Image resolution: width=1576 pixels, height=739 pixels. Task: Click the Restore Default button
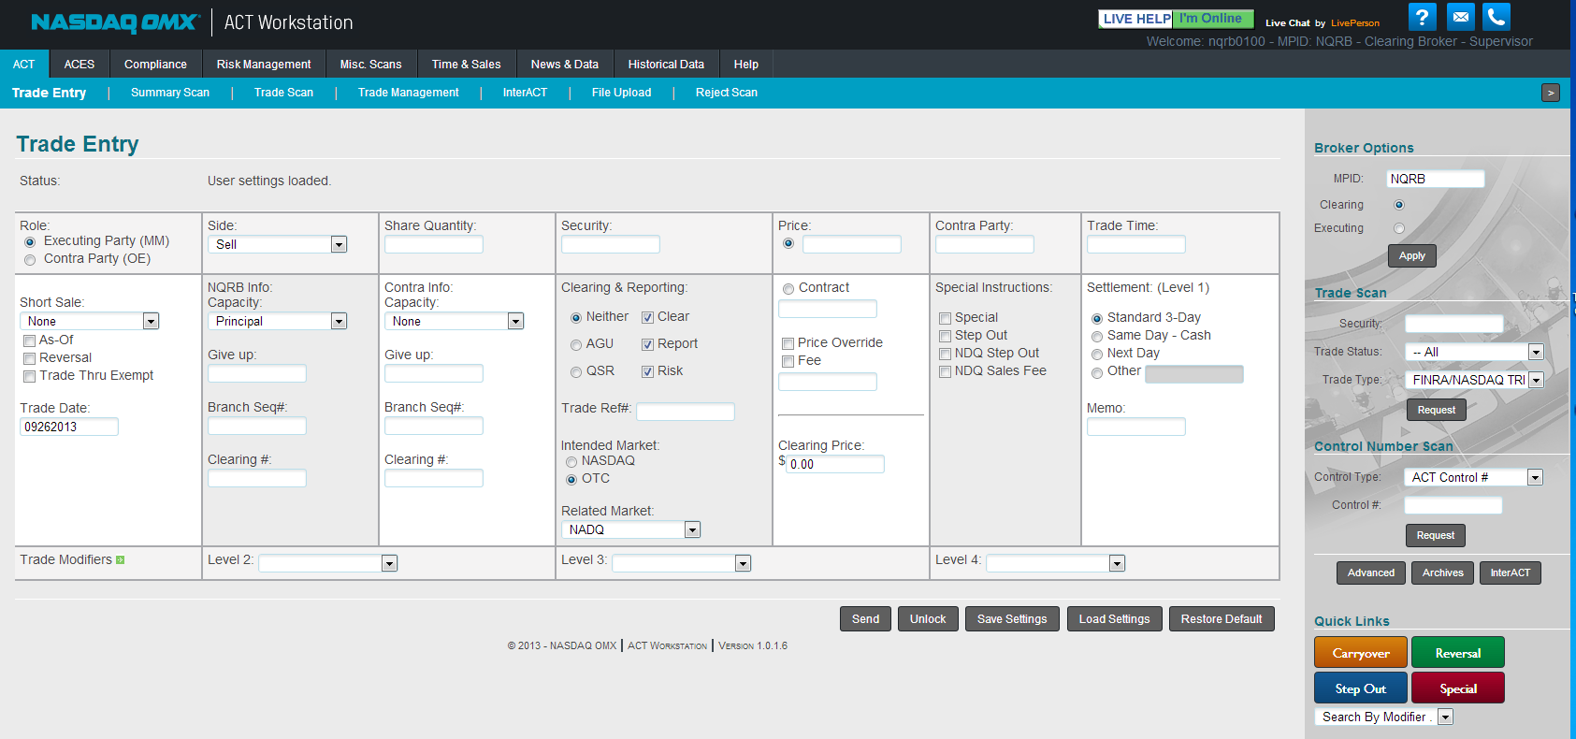point(1222,619)
